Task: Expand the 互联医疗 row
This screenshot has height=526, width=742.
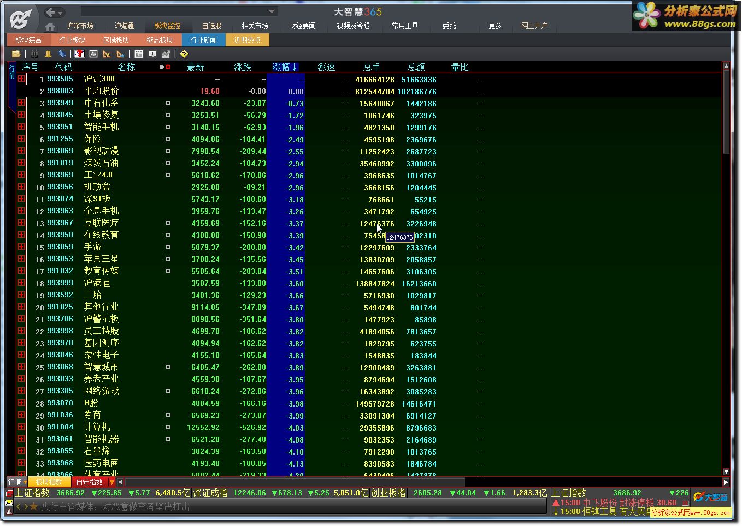Action: coord(21,223)
